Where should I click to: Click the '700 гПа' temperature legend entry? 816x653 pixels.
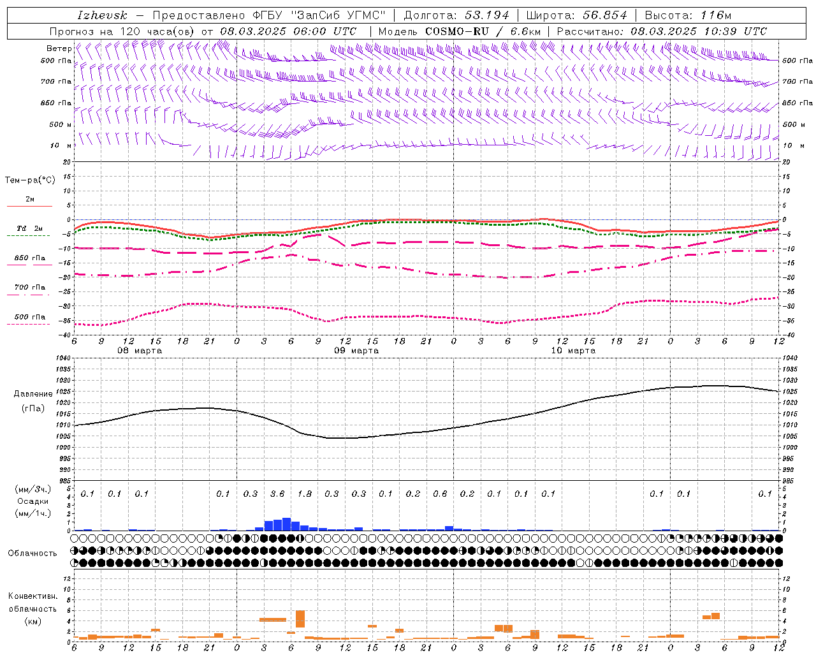click(x=29, y=288)
